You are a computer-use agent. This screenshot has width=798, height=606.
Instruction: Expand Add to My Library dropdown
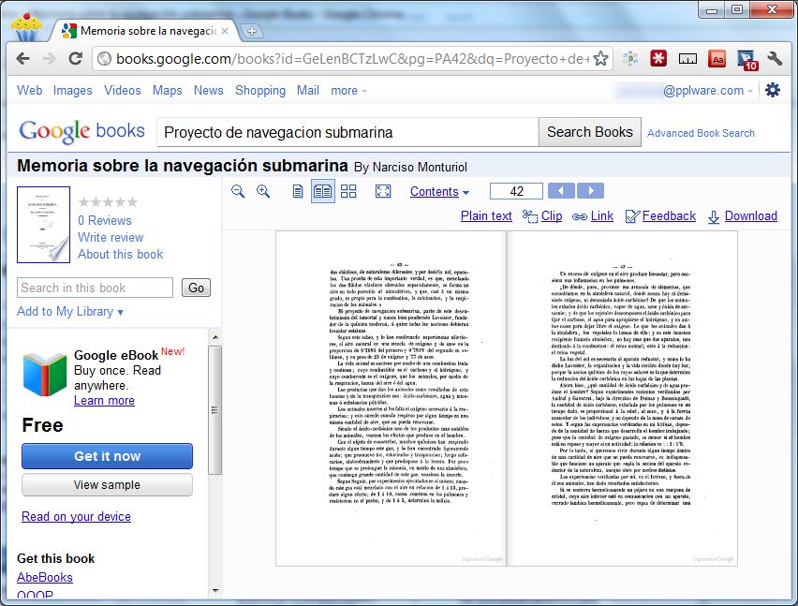(69, 311)
